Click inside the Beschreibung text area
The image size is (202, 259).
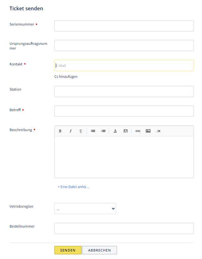124,157
